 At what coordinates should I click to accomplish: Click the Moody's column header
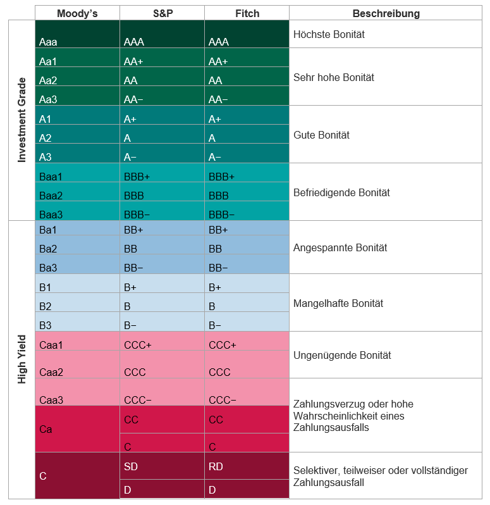click(x=77, y=13)
